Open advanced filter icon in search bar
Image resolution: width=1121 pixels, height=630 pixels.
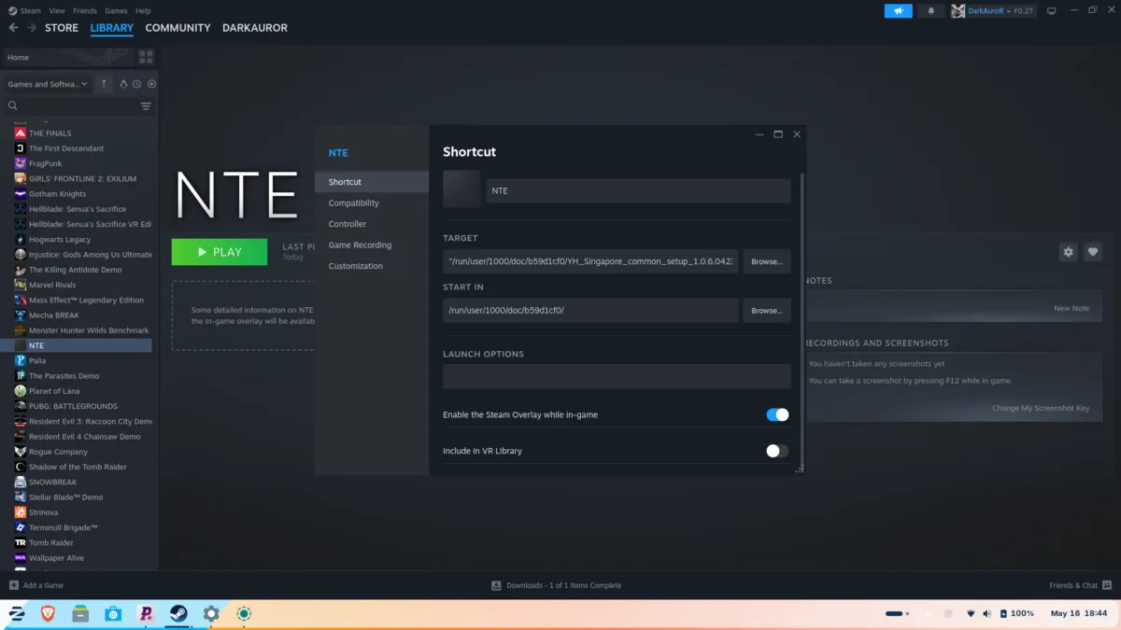tap(146, 106)
